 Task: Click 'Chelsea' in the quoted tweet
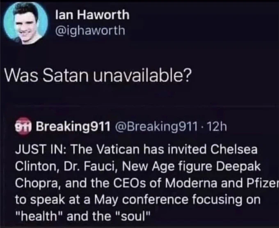234,149
